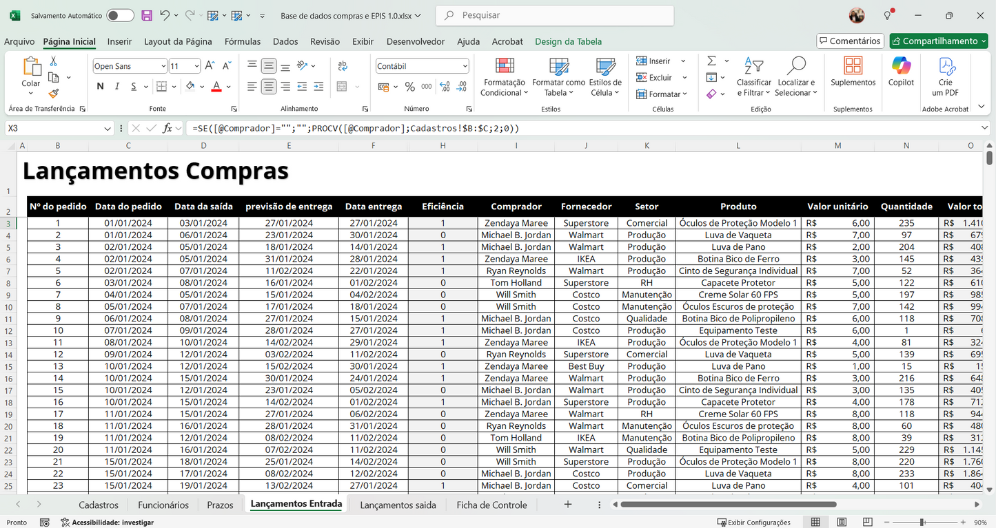Image resolution: width=996 pixels, height=528 pixels.
Task: Apply percent style from the Número group
Action: (409, 86)
